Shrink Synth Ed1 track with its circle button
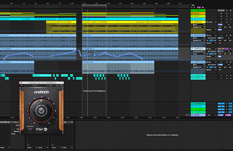Viewport: 233px width, 151px height. (x=204, y=32)
